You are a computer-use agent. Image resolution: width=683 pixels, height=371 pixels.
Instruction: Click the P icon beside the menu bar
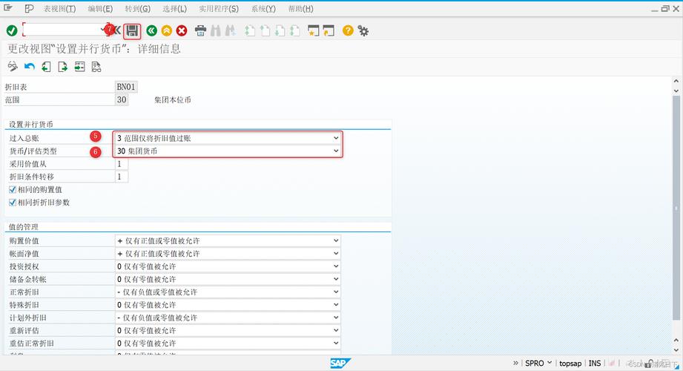pos(29,8)
